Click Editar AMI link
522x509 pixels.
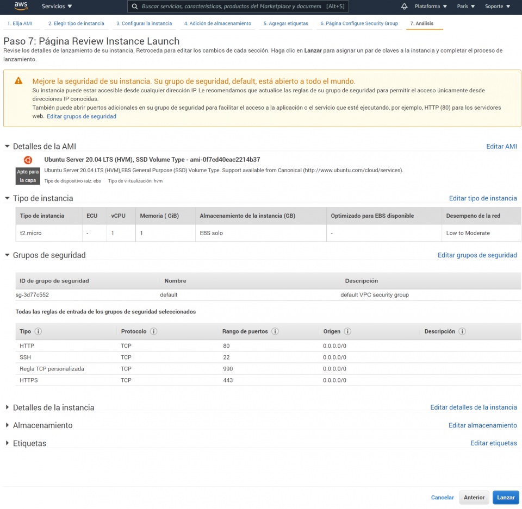coord(501,146)
